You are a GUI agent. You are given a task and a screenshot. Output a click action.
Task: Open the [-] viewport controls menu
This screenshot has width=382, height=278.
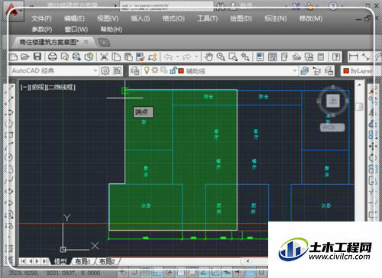(25, 88)
